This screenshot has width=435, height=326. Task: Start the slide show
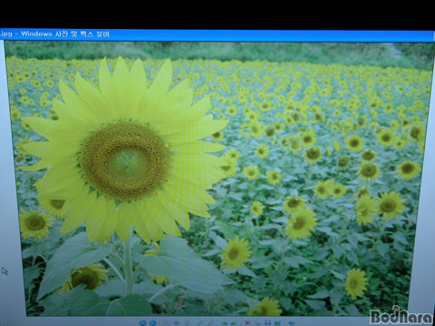(187, 322)
